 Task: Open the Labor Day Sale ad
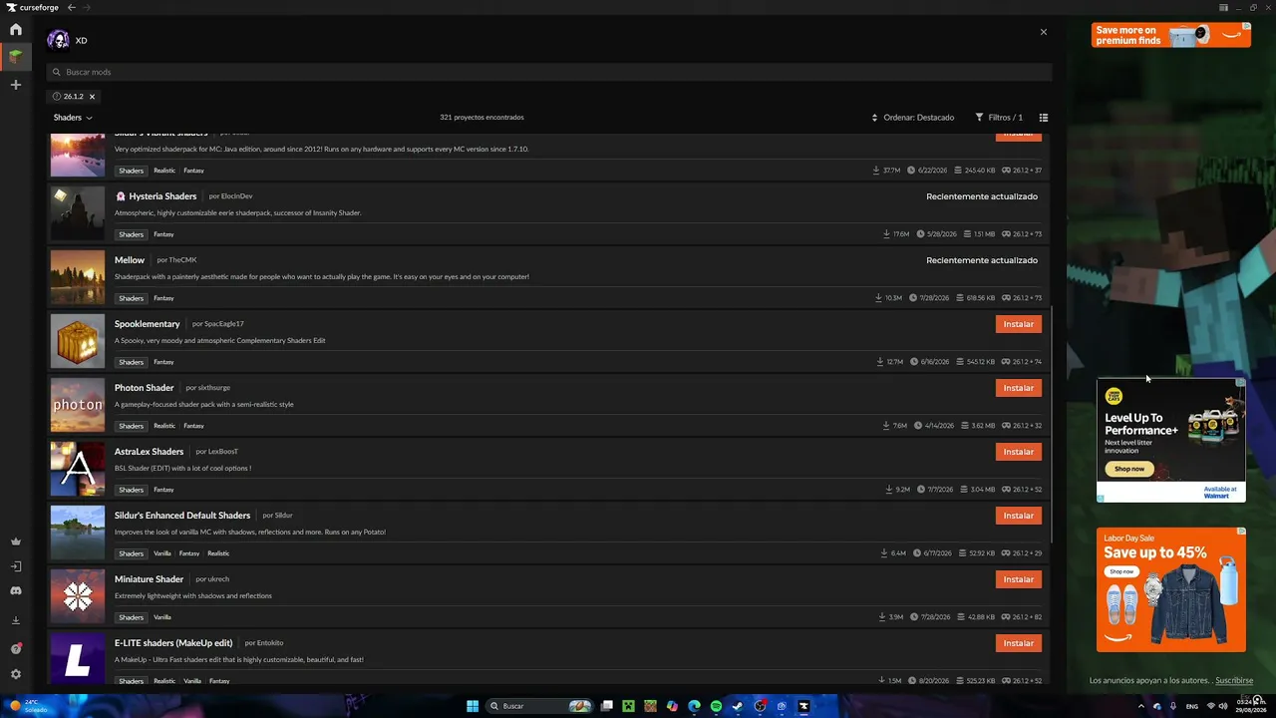click(x=1171, y=589)
